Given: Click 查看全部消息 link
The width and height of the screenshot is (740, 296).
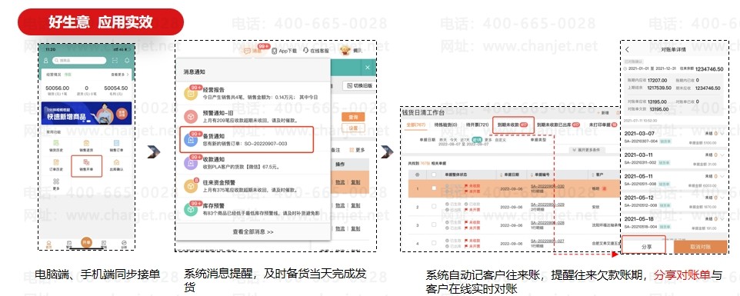Looking at the screenshot, I should click(253, 231).
